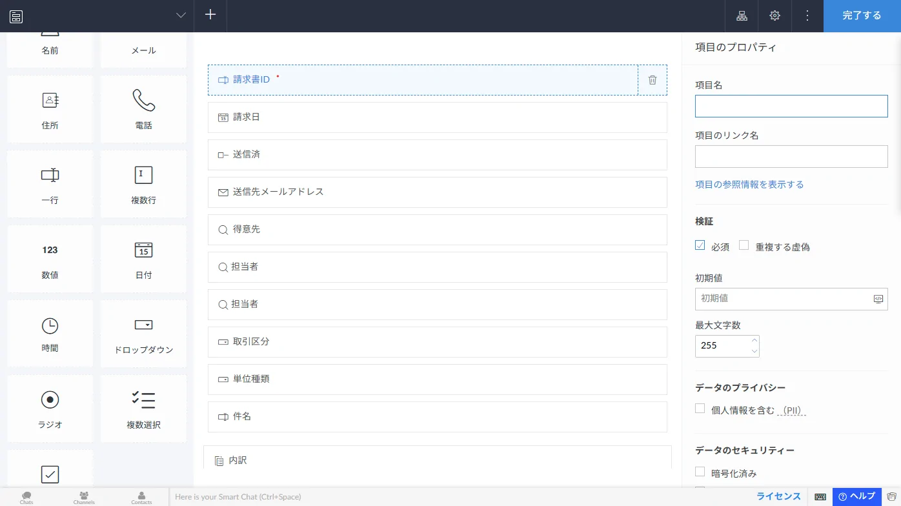Click the 完了する button
The image size is (901, 506).
[x=862, y=16]
